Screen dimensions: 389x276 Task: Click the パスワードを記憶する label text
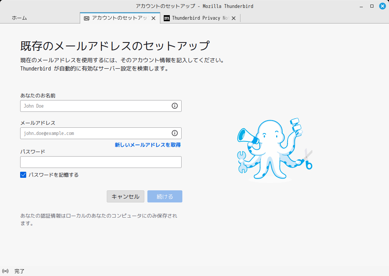(54, 175)
